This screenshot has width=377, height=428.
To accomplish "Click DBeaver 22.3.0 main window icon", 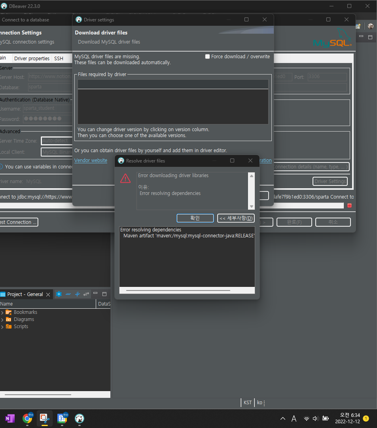I will click(x=4, y=6).
